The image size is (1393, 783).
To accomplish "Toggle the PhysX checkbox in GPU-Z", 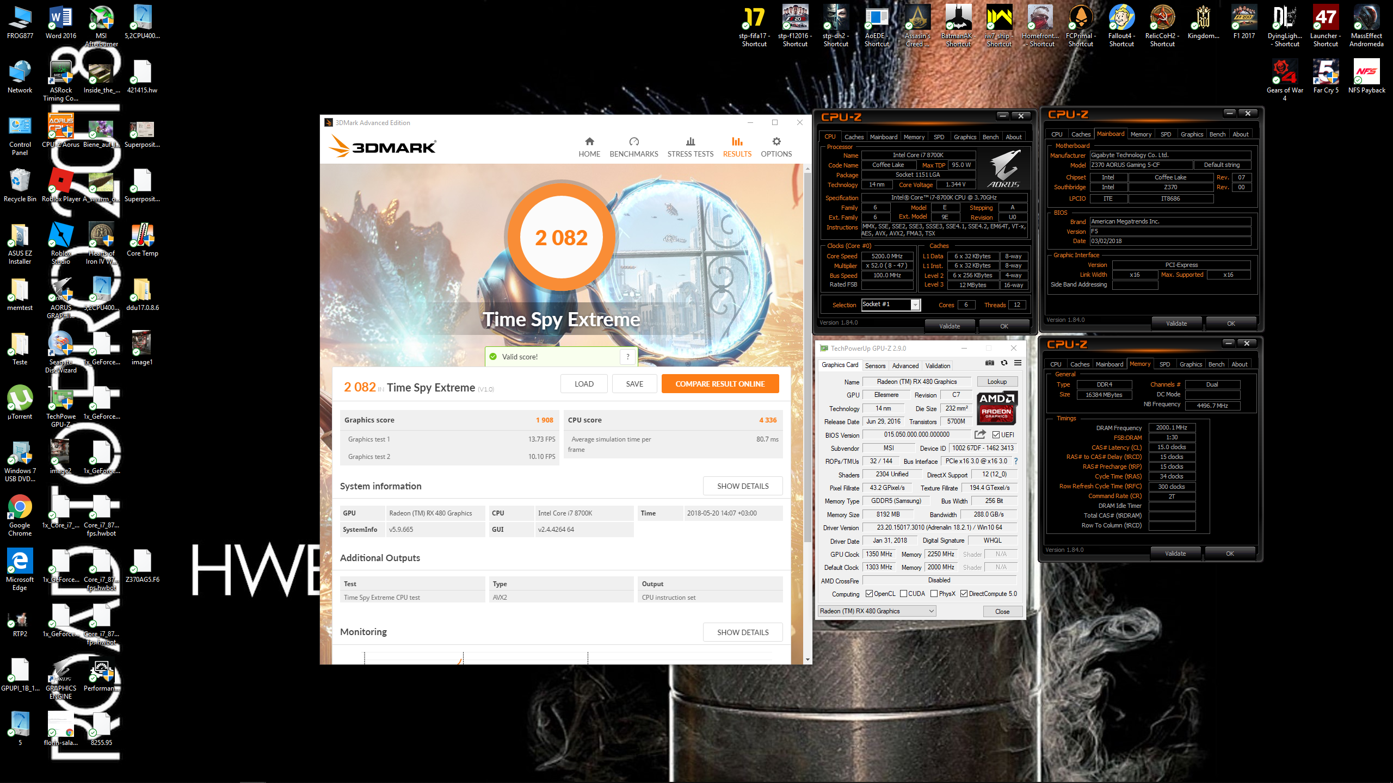I will click(934, 594).
